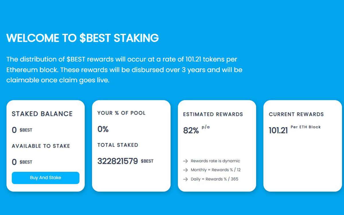Click the Per ETH Block label
Screen dimensions: 344x215
click(306, 127)
